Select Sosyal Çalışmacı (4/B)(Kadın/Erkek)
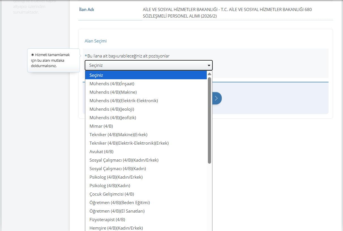This screenshot has height=231, width=343. (146, 160)
